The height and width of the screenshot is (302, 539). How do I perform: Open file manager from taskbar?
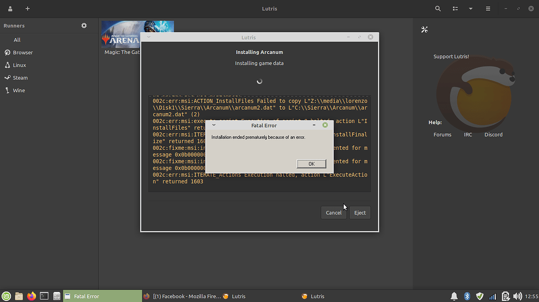pos(19,296)
